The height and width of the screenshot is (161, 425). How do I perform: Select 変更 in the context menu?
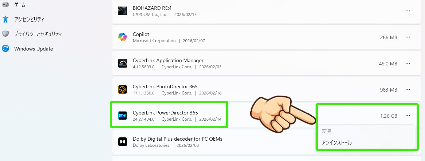tap(327, 131)
